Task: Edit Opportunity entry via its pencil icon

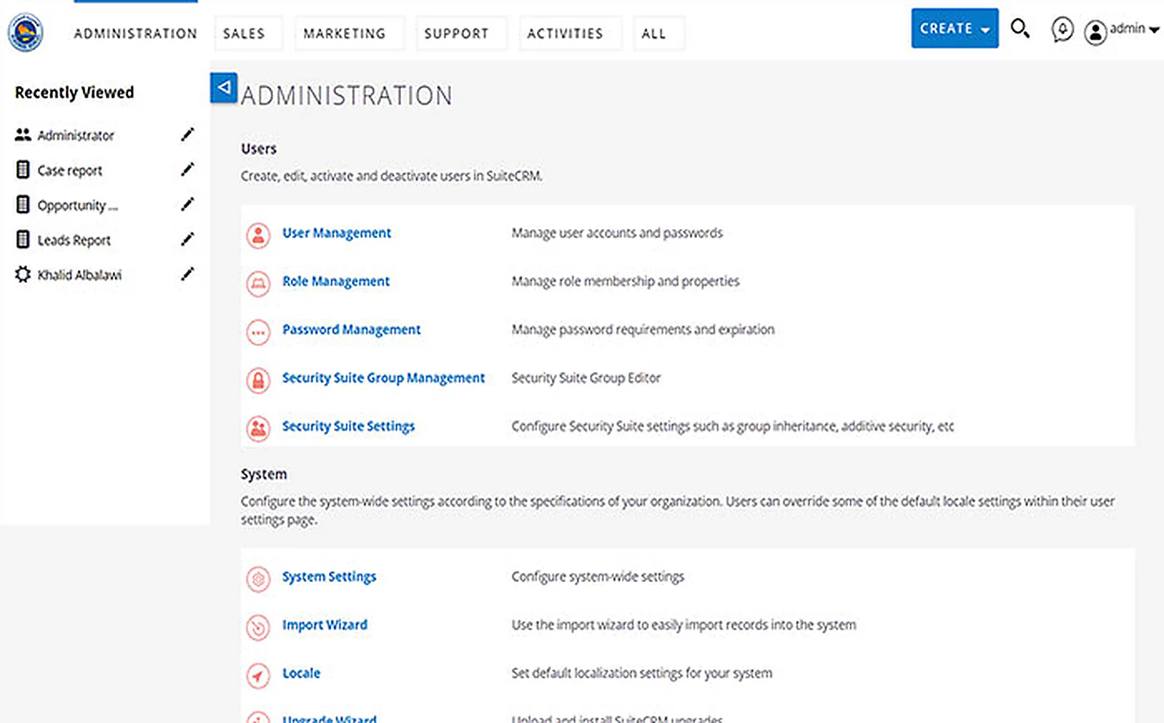Action: [x=188, y=204]
